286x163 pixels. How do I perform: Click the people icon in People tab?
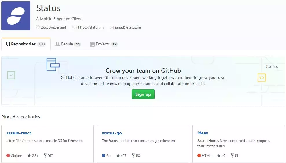click(x=57, y=44)
